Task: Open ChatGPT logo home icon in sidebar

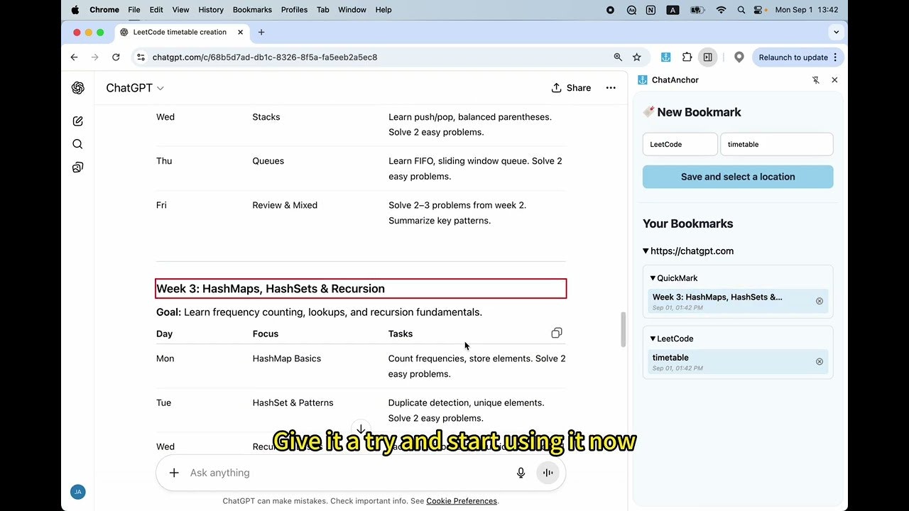Action: point(78,88)
